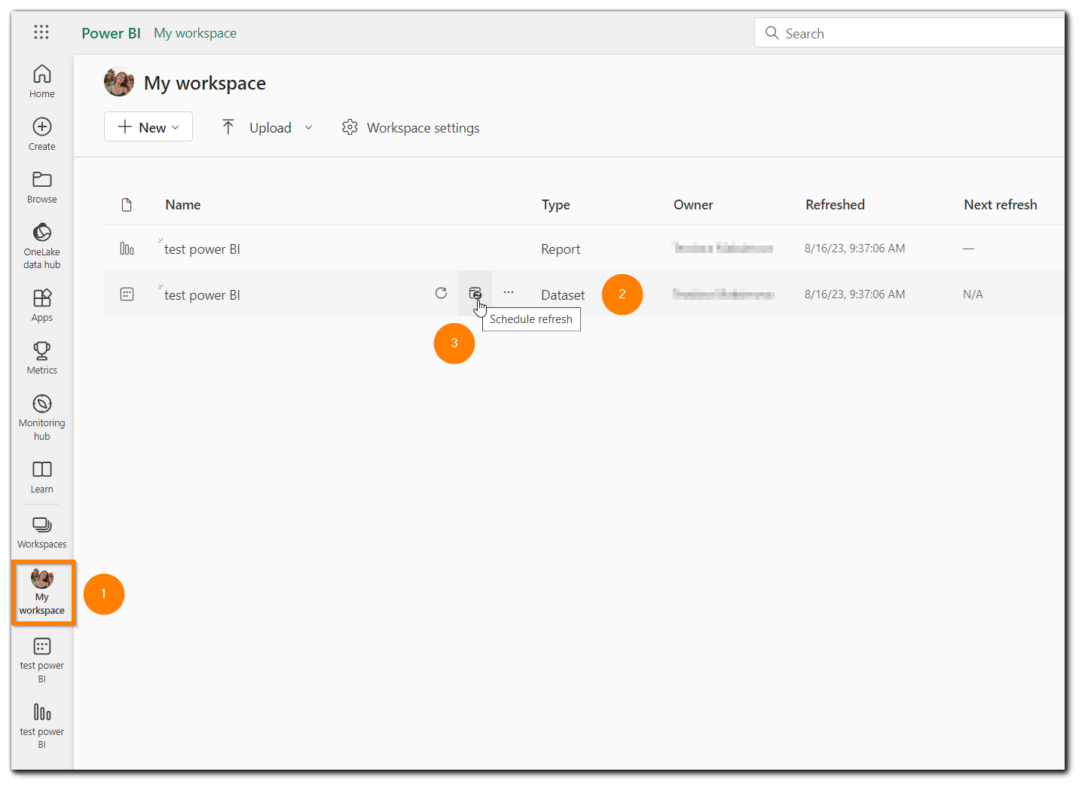Open Metrics from the sidebar
Screen dimensions: 1085x790
(42, 358)
